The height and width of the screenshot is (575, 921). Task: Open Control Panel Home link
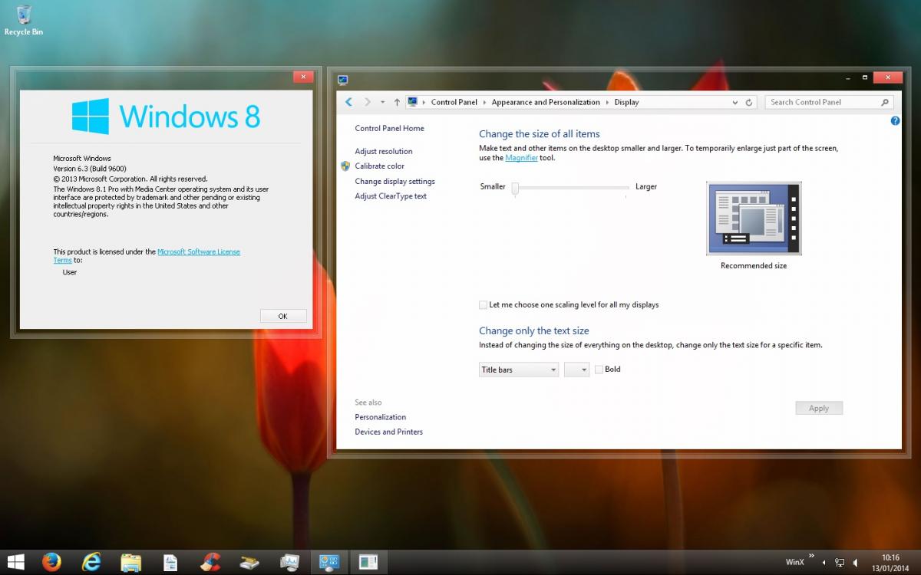click(389, 128)
